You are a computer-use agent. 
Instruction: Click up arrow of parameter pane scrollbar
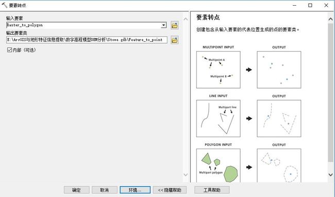[186, 19]
